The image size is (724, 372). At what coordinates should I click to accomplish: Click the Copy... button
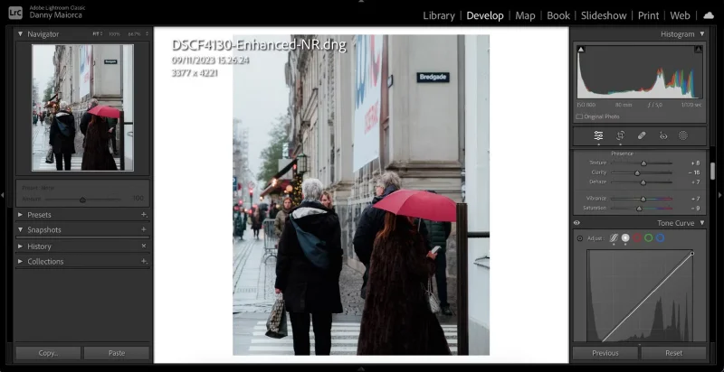[48, 353]
